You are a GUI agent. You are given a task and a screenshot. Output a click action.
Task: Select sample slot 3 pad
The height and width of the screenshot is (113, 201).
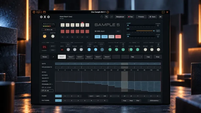coord(72,25)
